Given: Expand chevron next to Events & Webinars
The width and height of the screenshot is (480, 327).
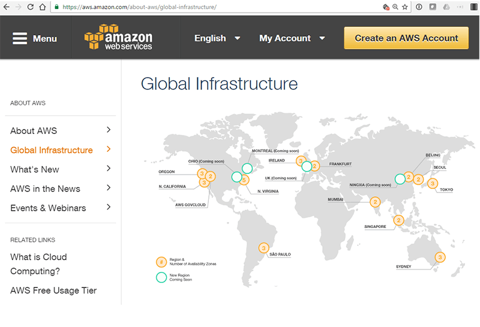Looking at the screenshot, I should [x=109, y=207].
